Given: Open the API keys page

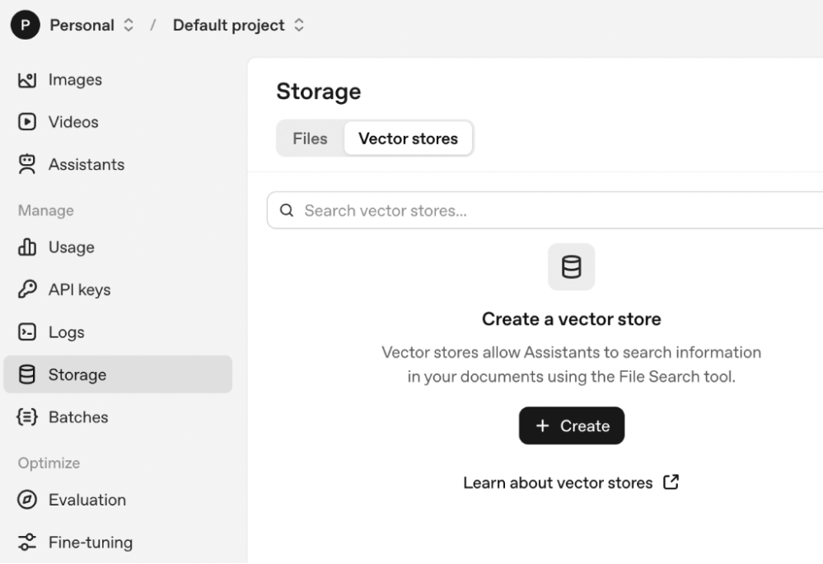Looking at the screenshot, I should [x=80, y=289].
